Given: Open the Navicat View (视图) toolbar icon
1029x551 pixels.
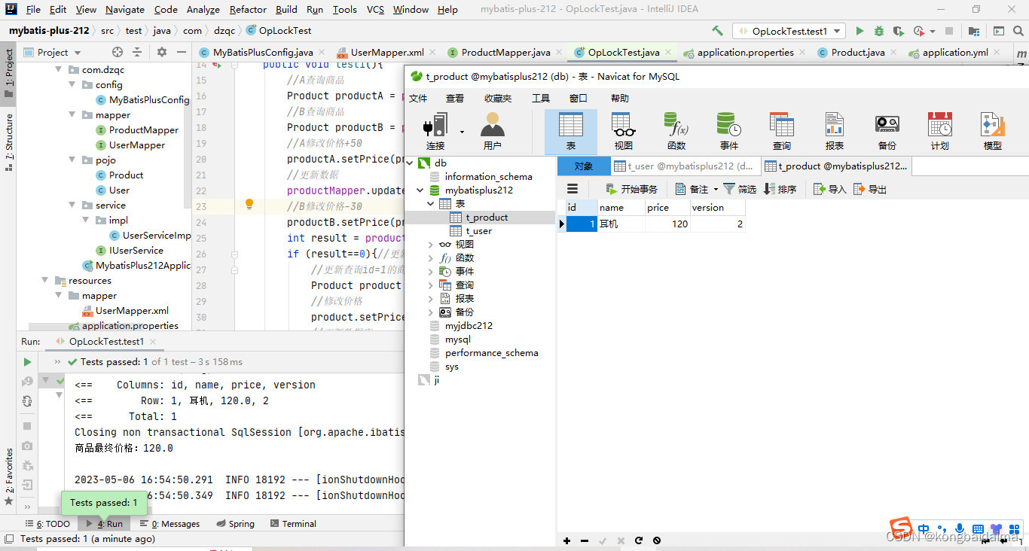Looking at the screenshot, I should pyautogui.click(x=623, y=131).
